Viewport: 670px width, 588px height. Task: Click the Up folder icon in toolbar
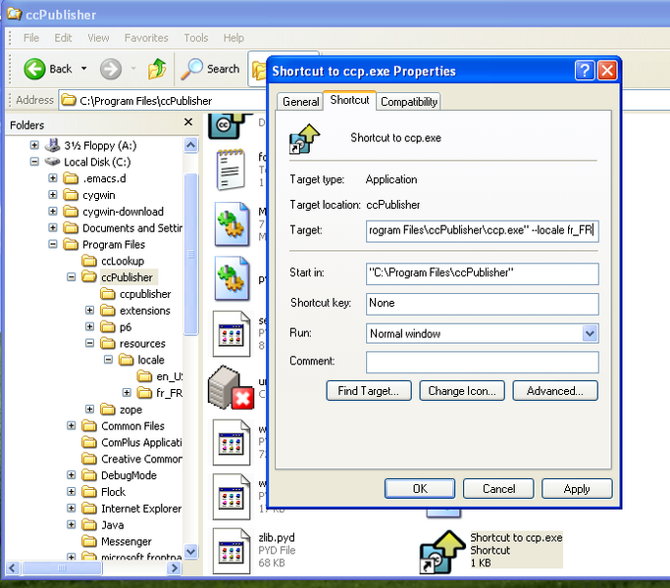(x=157, y=69)
